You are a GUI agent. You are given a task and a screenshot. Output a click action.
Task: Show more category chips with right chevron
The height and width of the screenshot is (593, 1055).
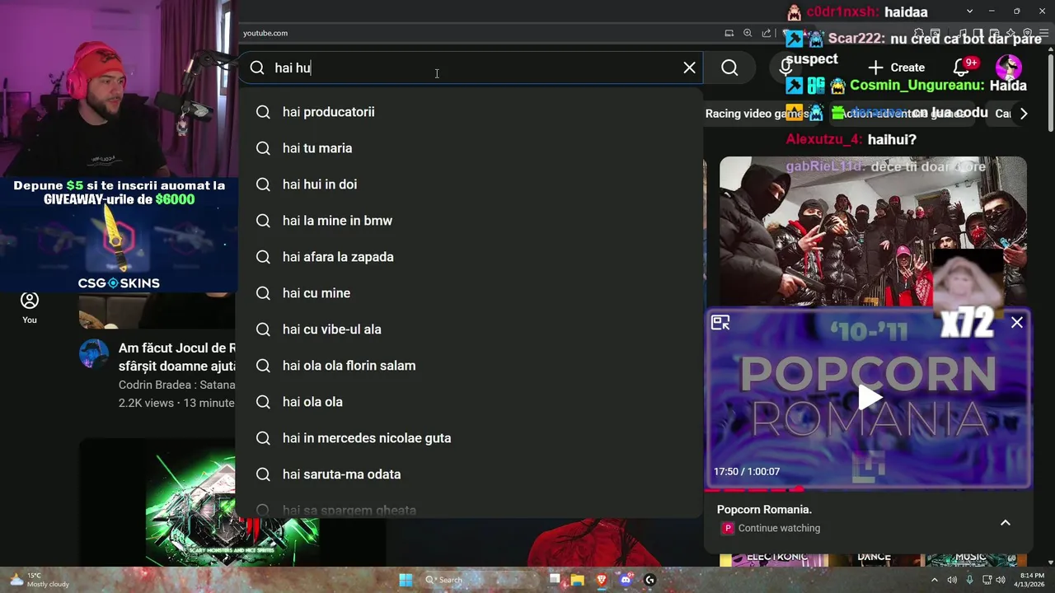point(1024,114)
